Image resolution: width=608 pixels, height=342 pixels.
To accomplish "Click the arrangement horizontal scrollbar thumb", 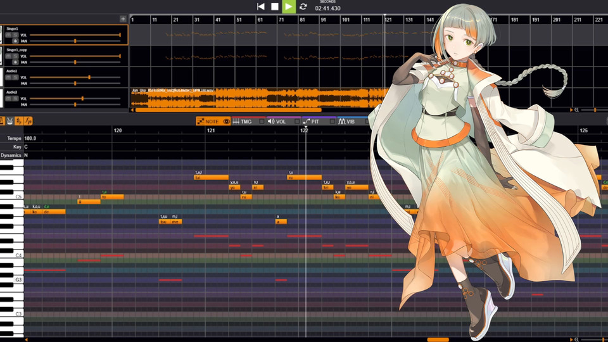I will 229,110.
